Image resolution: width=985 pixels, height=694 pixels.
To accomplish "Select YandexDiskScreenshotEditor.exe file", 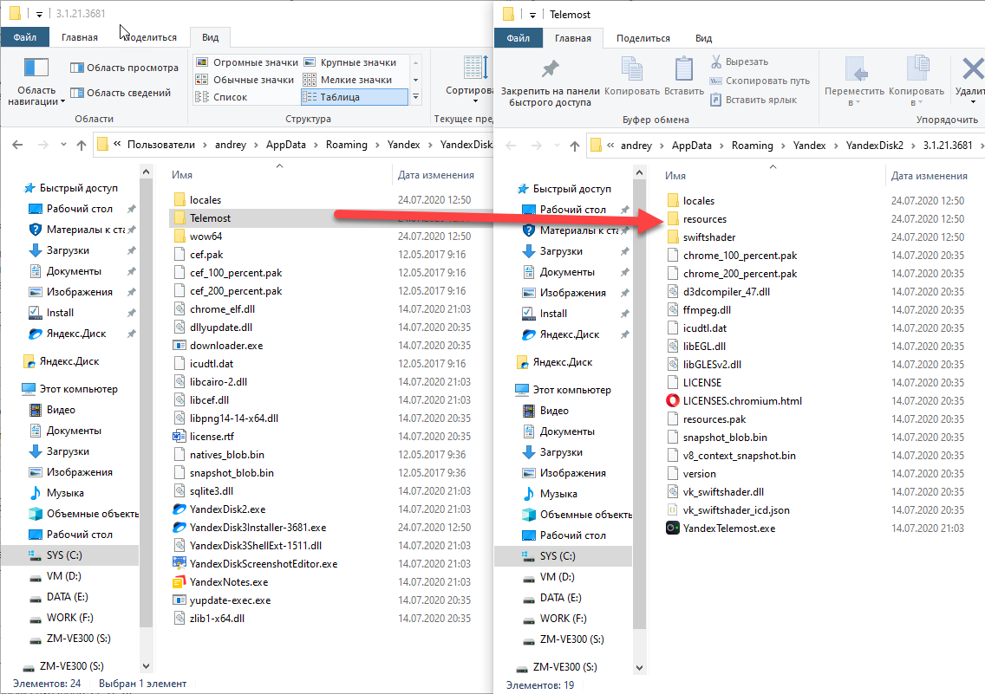I will (264, 563).
